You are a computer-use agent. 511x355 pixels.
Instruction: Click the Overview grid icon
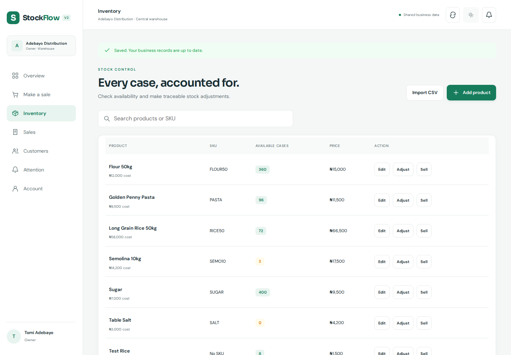pyautogui.click(x=15, y=76)
